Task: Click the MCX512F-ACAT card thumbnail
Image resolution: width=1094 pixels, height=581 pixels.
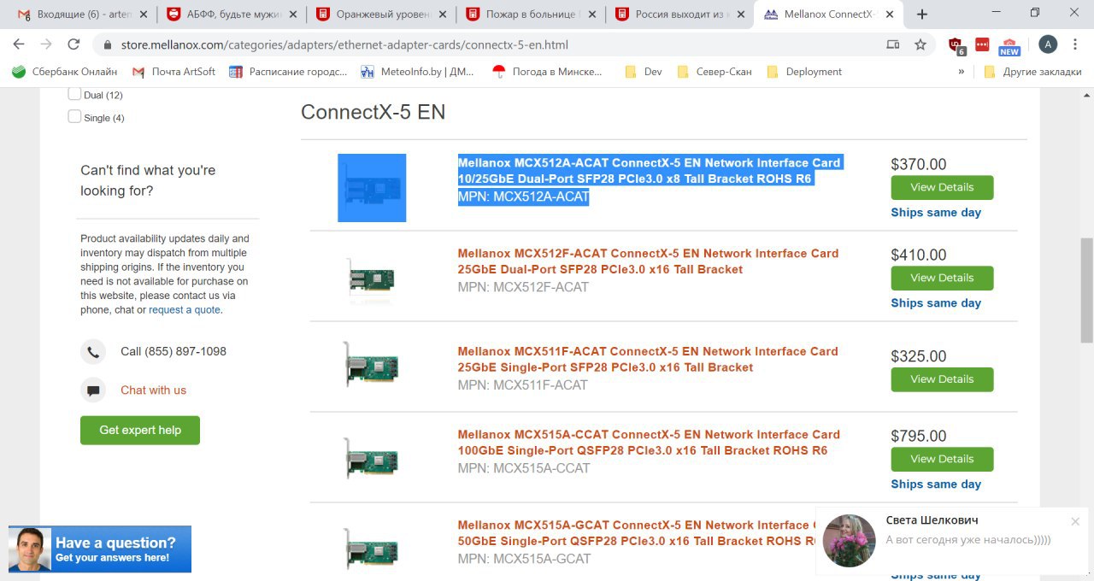Action: pyautogui.click(x=372, y=279)
